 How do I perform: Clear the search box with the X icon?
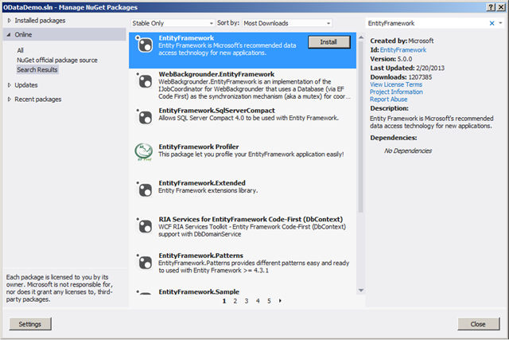click(492, 23)
